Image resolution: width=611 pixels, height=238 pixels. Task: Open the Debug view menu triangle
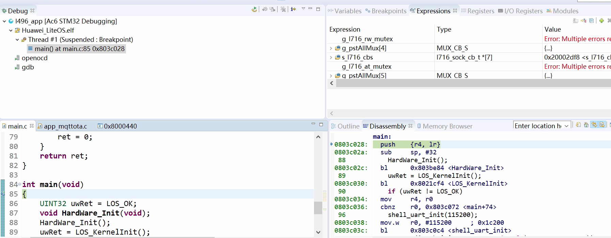click(303, 9)
